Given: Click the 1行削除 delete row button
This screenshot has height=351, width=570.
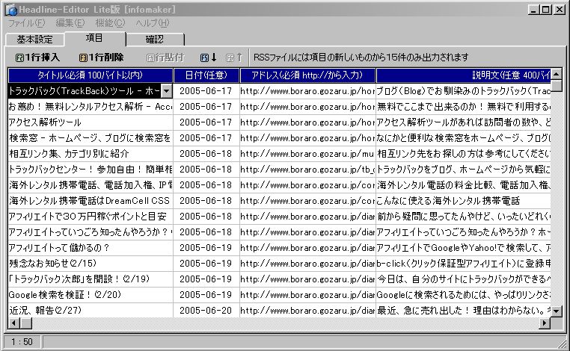Looking at the screenshot, I should click(101, 58).
